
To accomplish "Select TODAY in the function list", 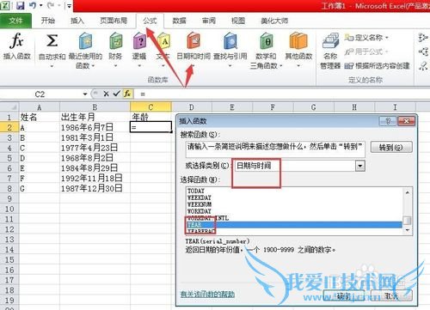I will [x=294, y=191].
